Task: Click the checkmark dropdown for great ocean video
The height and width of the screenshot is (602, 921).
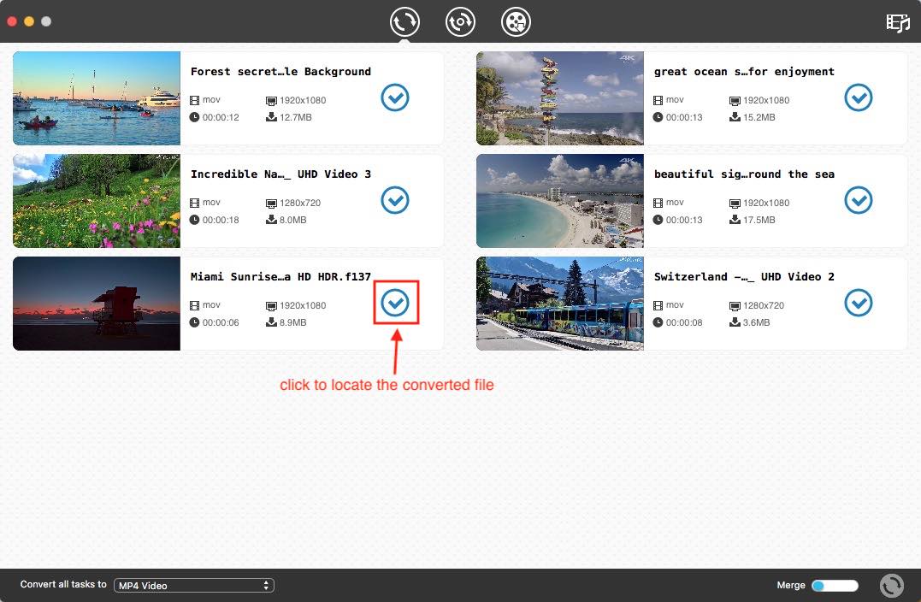Action: click(858, 97)
